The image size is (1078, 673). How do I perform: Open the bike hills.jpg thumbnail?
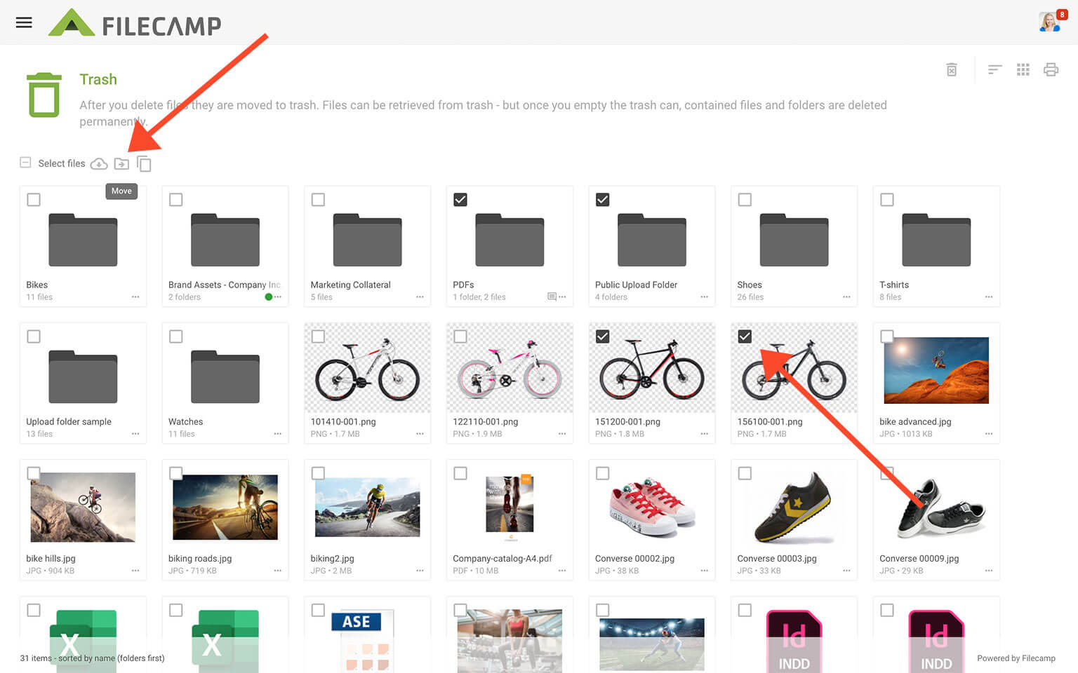tap(83, 507)
